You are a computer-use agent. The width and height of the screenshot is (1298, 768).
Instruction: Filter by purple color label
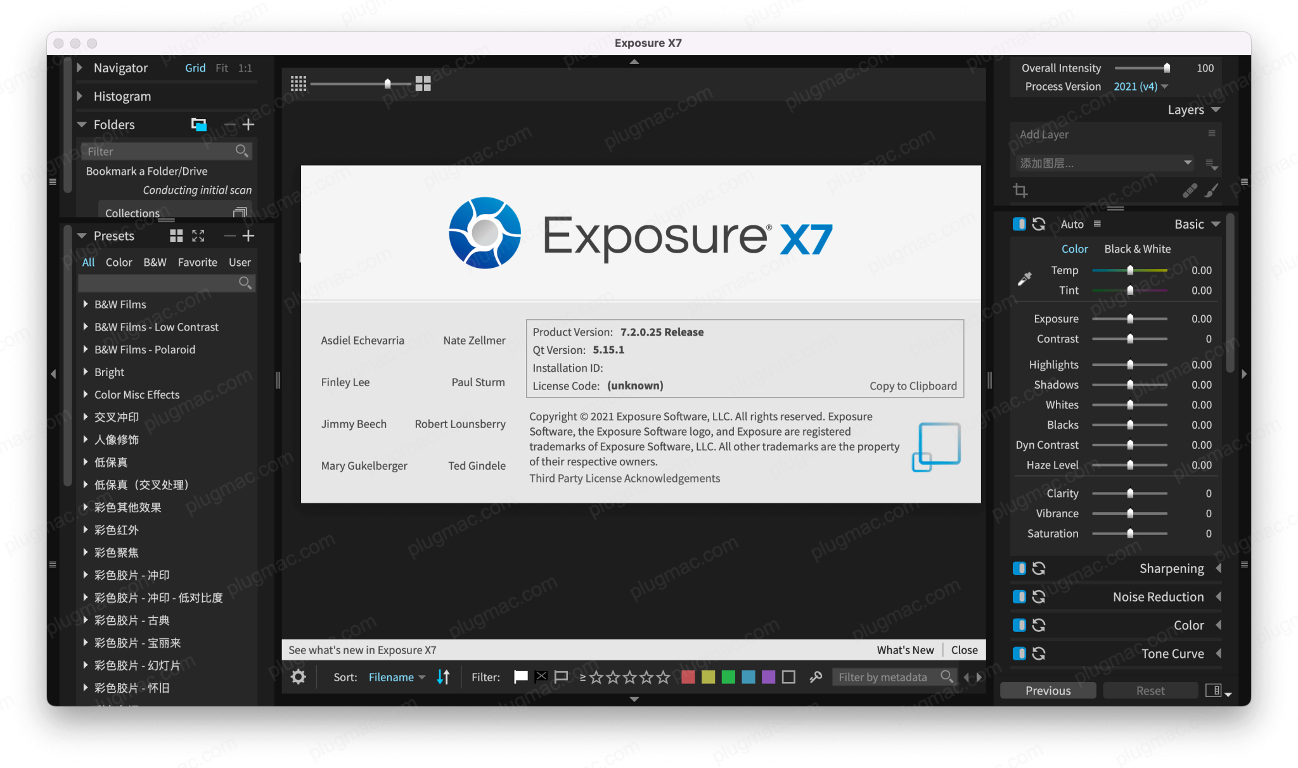[768, 677]
